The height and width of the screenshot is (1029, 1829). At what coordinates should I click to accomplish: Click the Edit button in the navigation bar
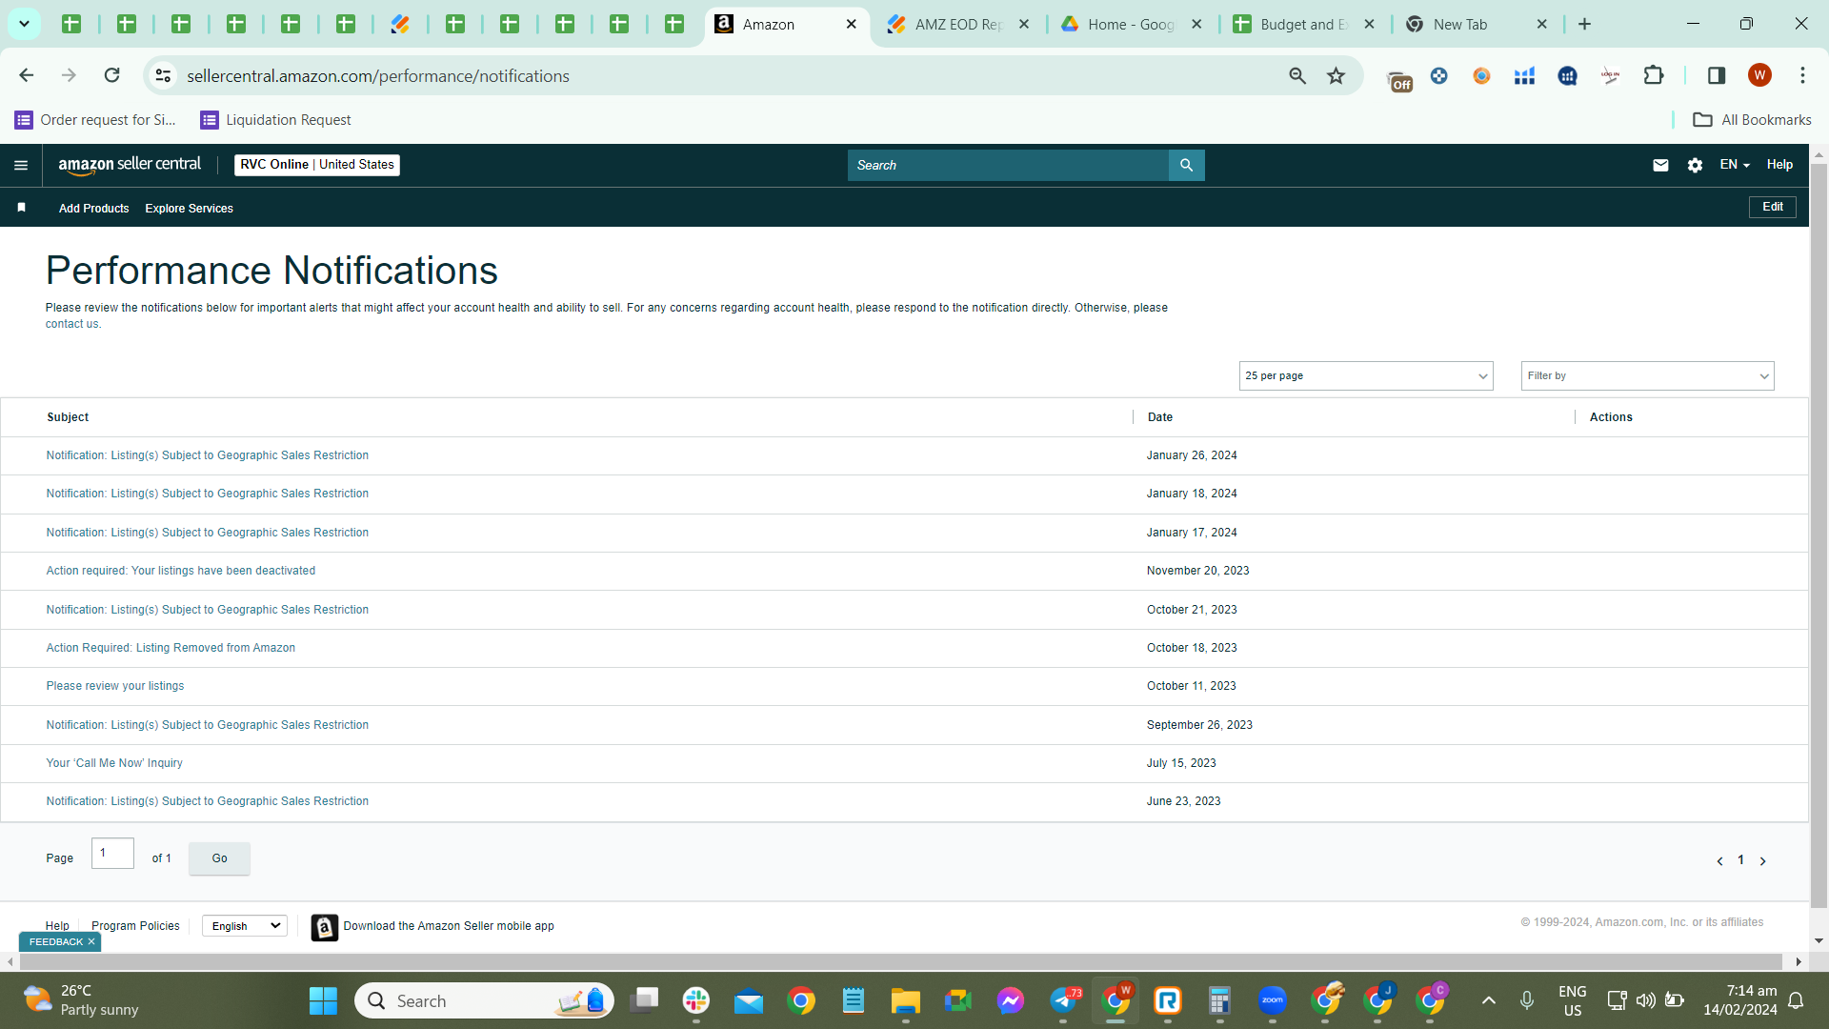coord(1773,207)
